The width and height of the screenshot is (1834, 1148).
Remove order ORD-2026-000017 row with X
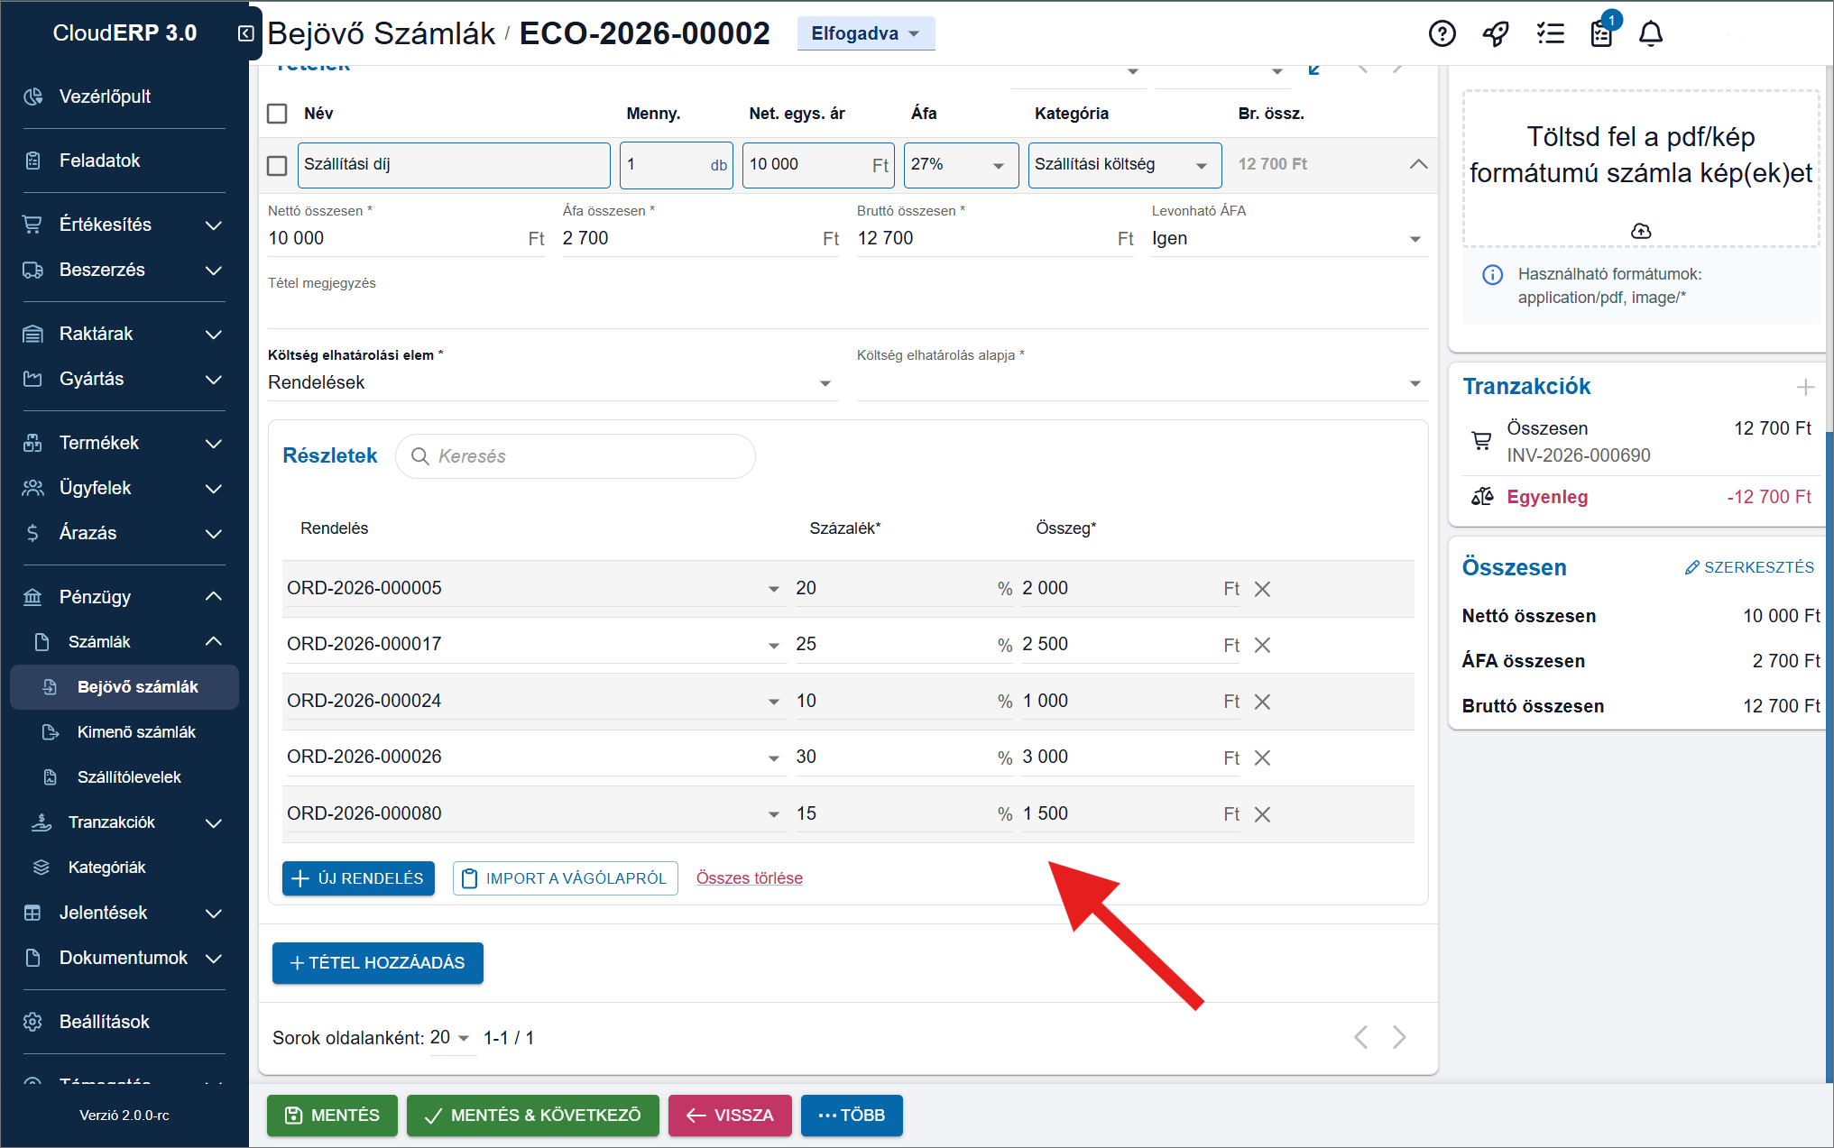(x=1262, y=645)
